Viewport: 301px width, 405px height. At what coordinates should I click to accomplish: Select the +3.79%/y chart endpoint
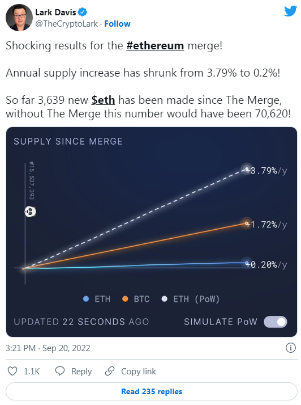247,170
